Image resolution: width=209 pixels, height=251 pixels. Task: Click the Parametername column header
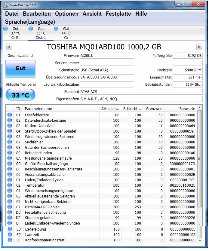tap(61, 109)
